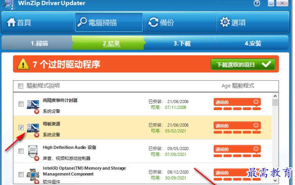
Task: Click the WinZip Driver Updater logo icon
Action: tap(9, 5)
